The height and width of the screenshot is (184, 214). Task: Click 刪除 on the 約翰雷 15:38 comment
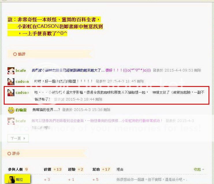[x=107, y=110]
